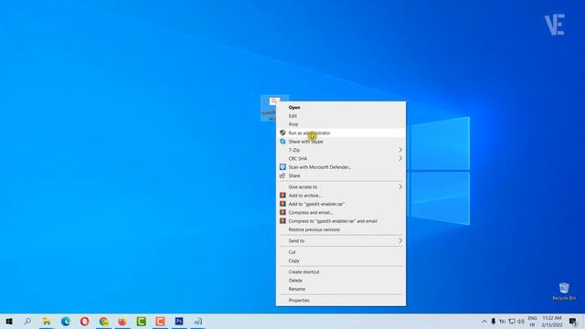This screenshot has height=329, width=585.
Task: Show hidden system tray icons
Action: click(x=484, y=321)
